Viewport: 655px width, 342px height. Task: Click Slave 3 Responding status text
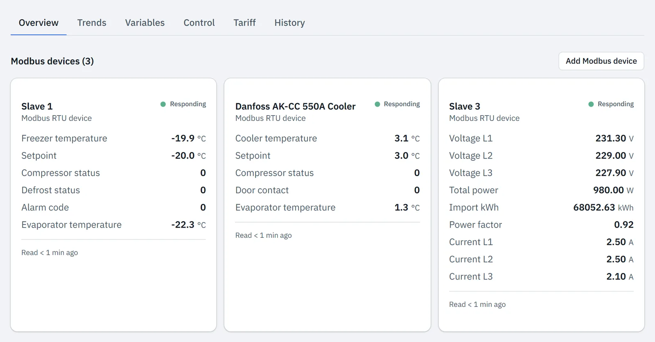tap(616, 104)
